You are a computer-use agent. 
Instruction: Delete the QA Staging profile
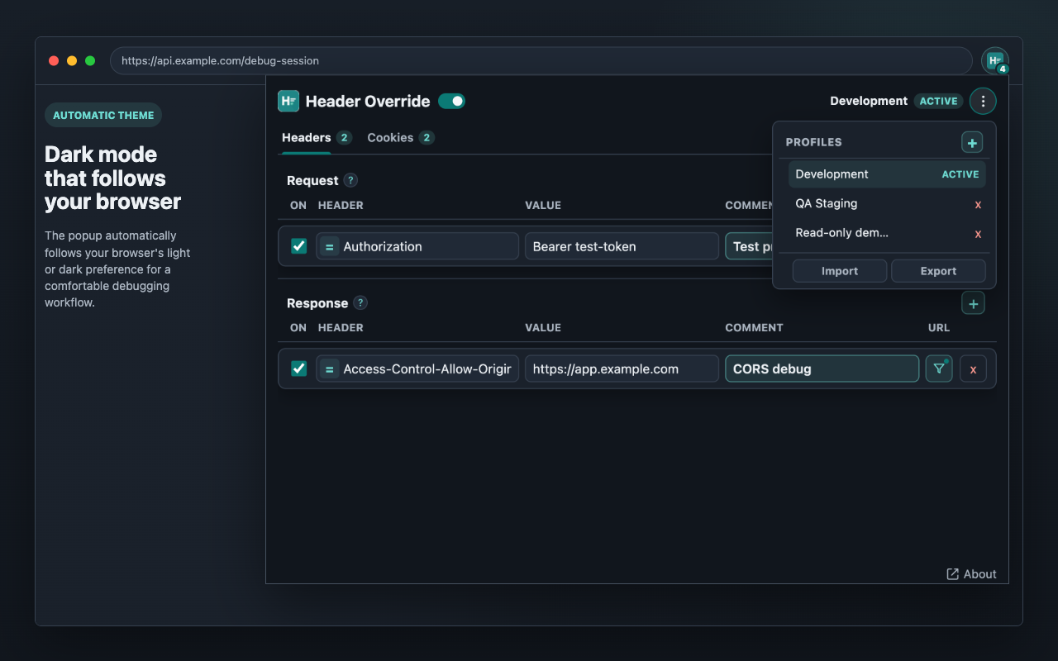(978, 204)
